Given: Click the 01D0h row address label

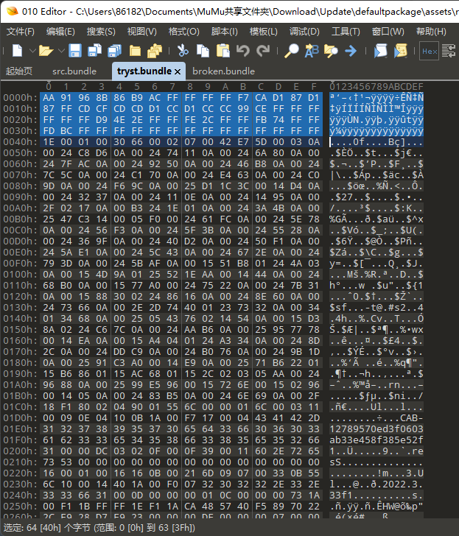Looking at the screenshot, I should coord(20,417).
